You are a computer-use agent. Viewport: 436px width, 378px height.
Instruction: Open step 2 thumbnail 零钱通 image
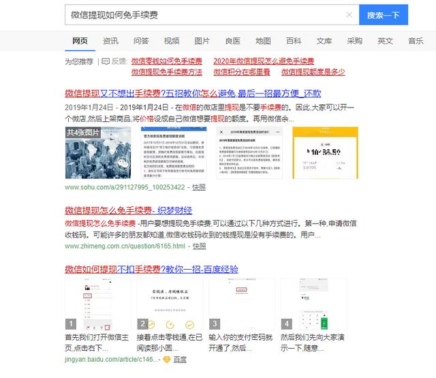170,304
